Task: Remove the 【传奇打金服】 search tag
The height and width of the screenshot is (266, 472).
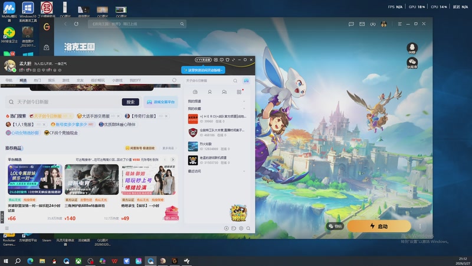Action: pyautogui.click(x=166, y=116)
